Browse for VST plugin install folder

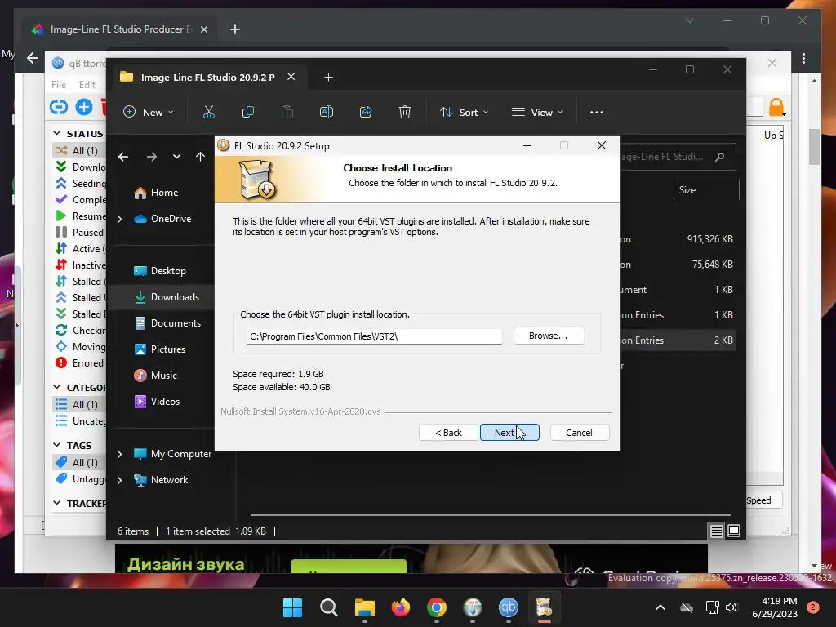point(549,336)
